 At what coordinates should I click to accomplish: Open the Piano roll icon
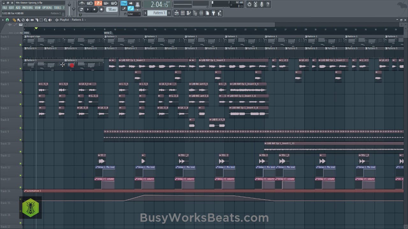(x=188, y=13)
